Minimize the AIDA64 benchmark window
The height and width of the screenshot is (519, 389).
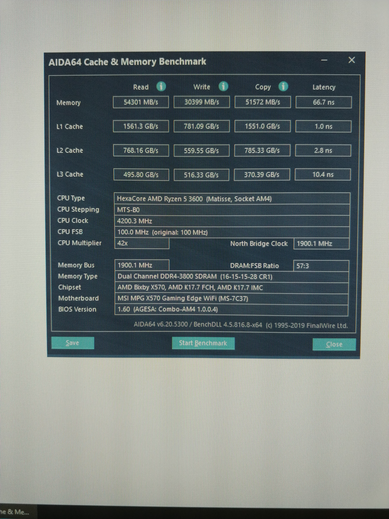(x=324, y=60)
